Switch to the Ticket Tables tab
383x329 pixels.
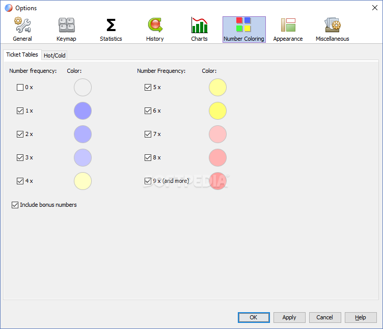22,54
